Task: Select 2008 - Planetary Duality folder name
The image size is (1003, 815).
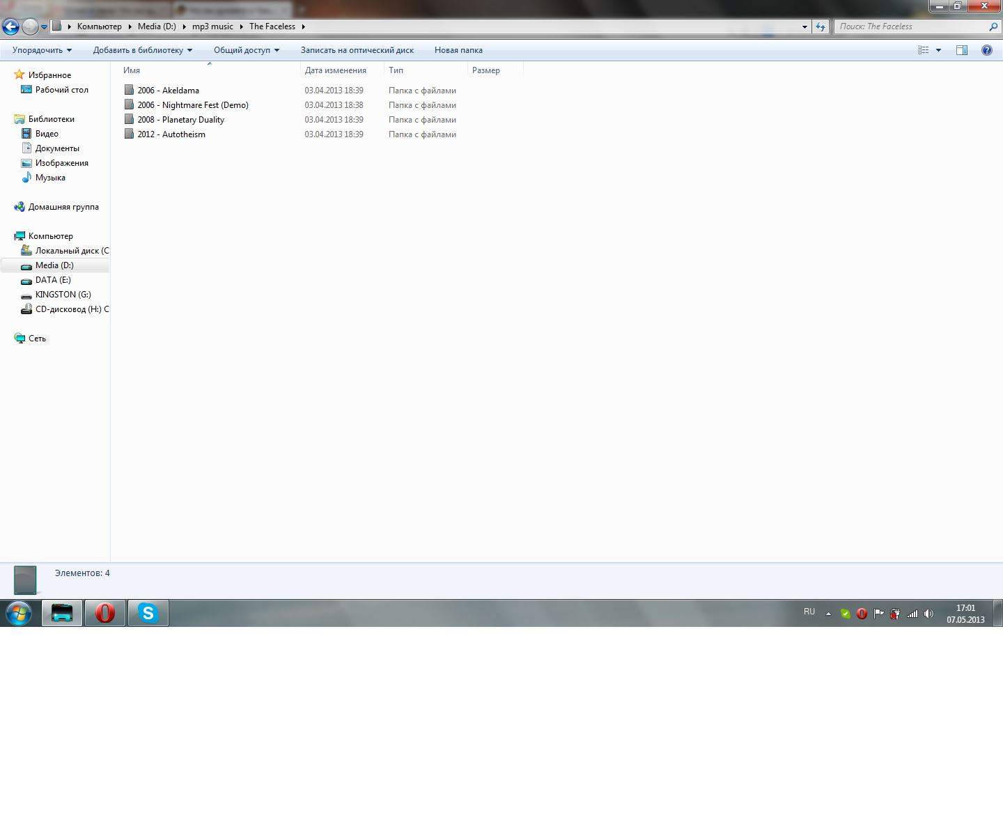Action: (x=181, y=120)
